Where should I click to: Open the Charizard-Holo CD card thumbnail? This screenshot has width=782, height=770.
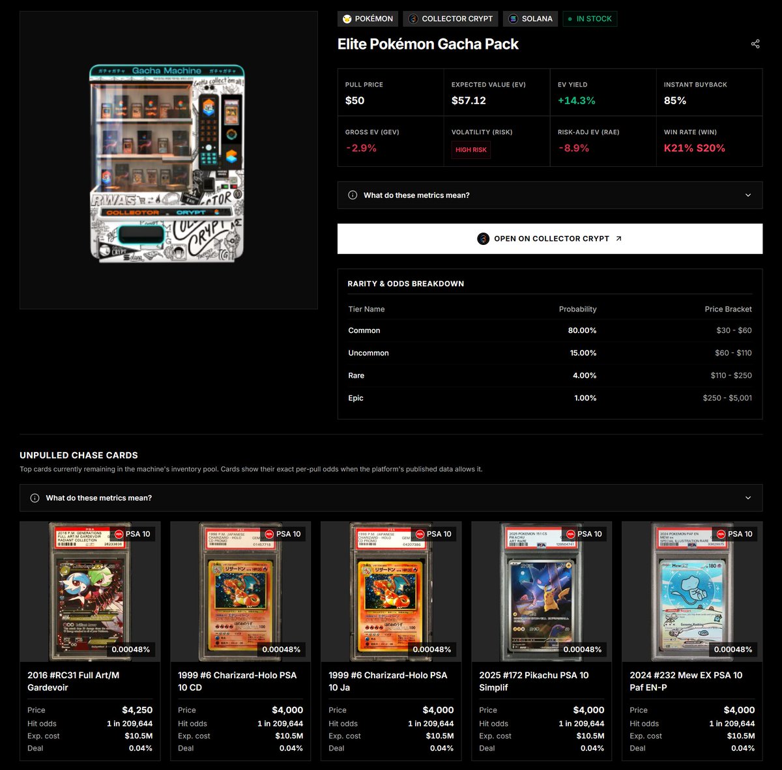pos(240,592)
